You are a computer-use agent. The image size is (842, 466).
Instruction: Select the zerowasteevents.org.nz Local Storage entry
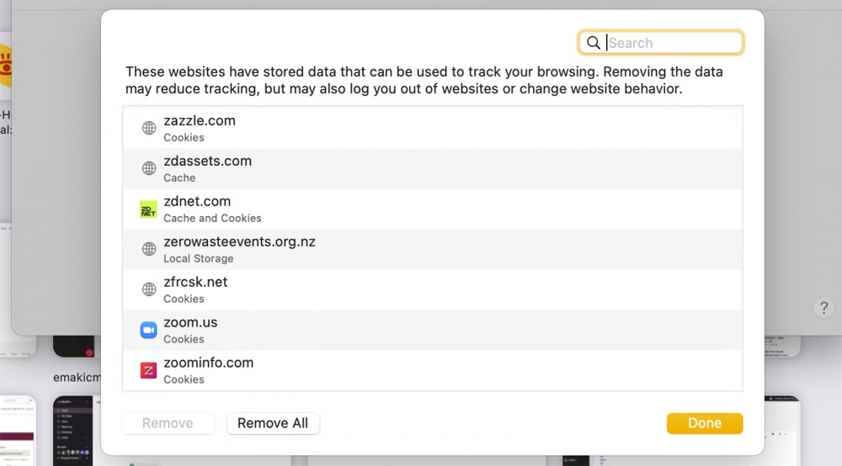pyautogui.click(x=421, y=250)
